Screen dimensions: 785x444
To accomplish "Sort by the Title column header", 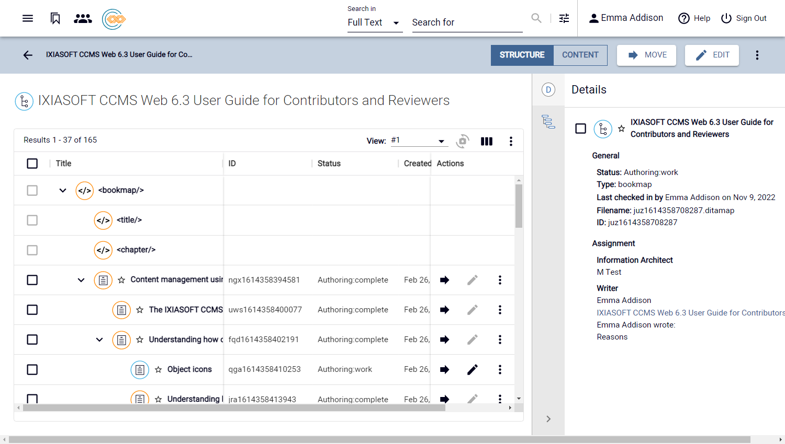I will tap(63, 163).
